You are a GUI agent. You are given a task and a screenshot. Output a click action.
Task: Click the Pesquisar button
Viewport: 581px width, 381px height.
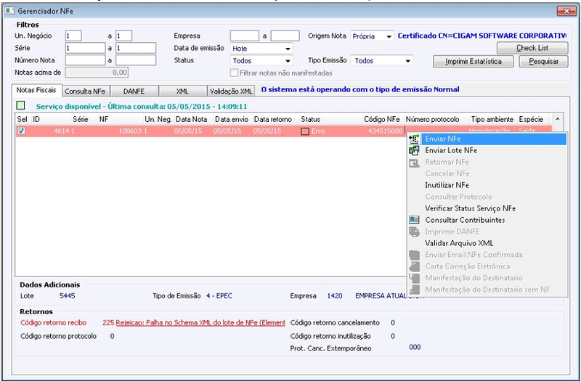[543, 62]
